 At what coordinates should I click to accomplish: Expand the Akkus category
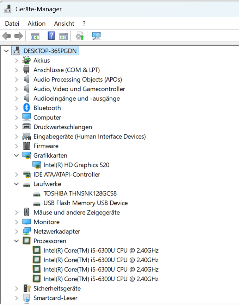click(x=17, y=61)
